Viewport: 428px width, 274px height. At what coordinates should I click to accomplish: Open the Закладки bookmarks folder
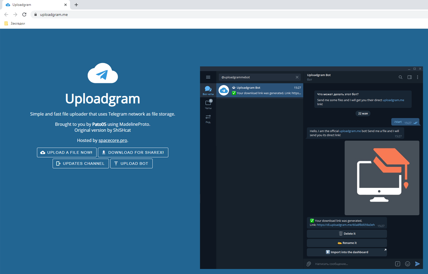point(15,23)
